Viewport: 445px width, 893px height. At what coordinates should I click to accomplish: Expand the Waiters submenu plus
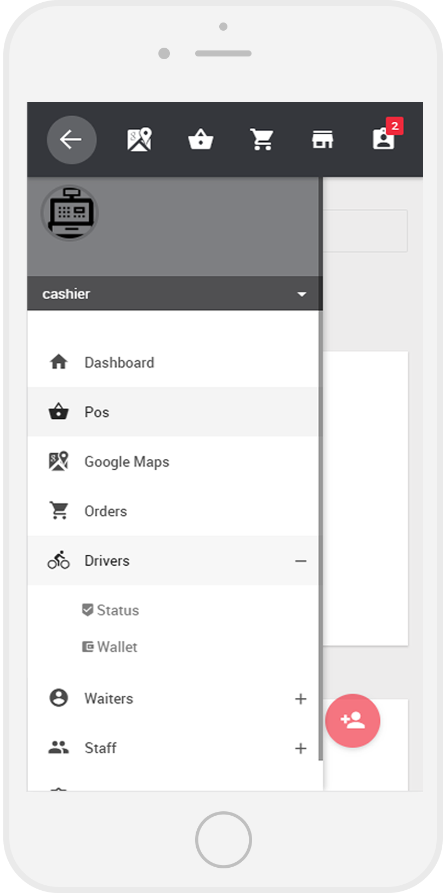point(300,699)
